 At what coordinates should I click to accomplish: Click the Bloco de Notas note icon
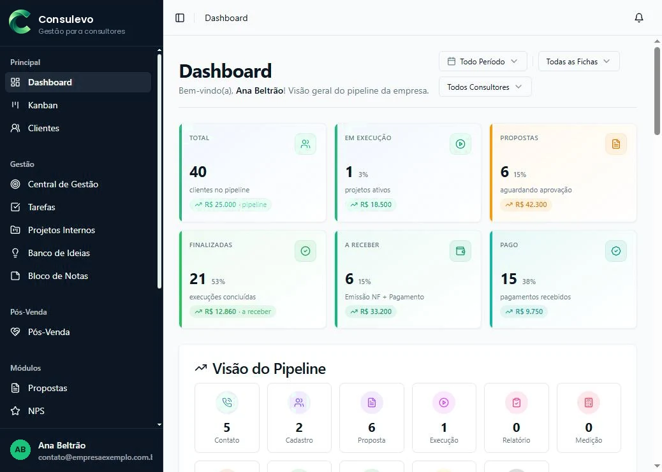15,276
